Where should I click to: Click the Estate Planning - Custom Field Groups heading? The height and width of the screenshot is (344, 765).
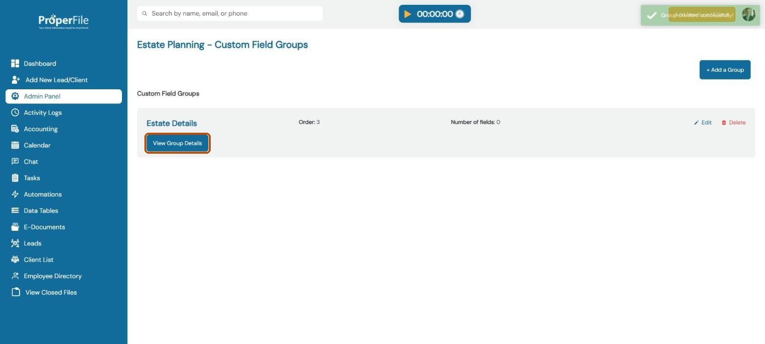pyautogui.click(x=222, y=44)
